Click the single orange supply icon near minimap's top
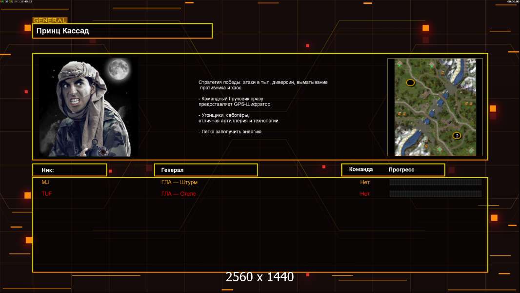 442,73
